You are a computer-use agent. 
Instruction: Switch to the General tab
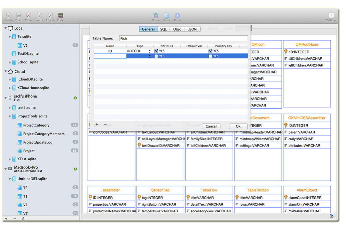click(x=148, y=29)
